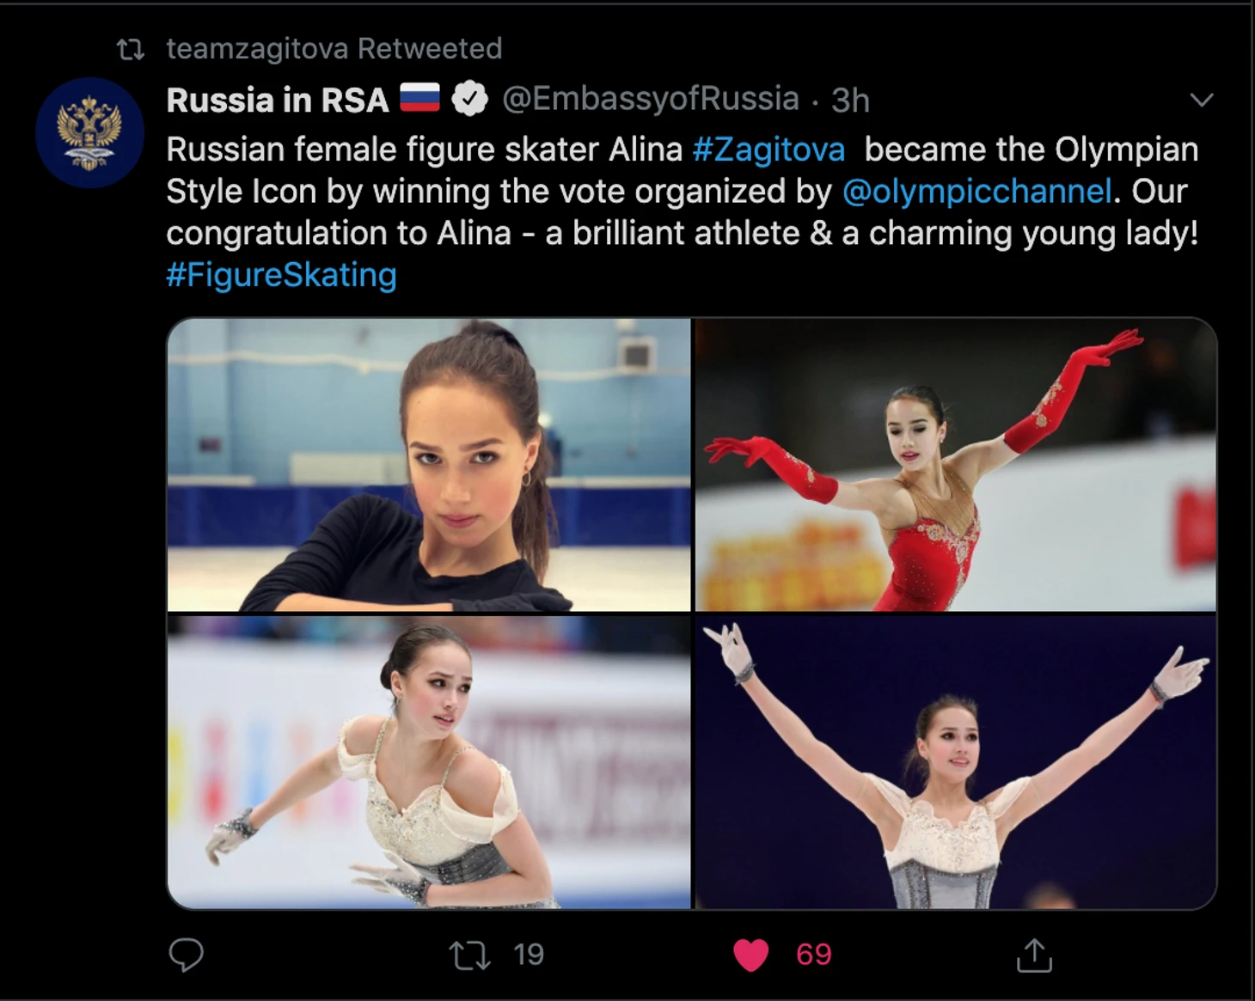The width and height of the screenshot is (1255, 1001).
Task: Expand the tweet options chevron
Action: point(1202,100)
